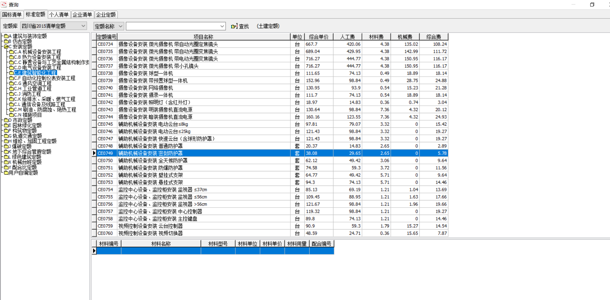Screen dimensions: 610x300
Task: Click folder icon of C.B 热力设备安装工程
Action: 11,57
